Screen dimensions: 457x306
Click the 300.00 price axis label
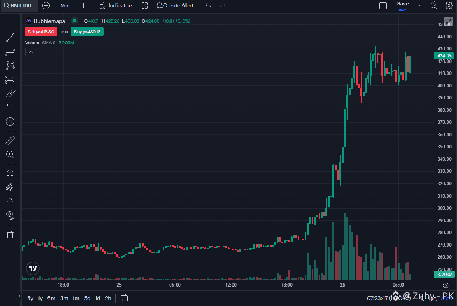pos(445,208)
